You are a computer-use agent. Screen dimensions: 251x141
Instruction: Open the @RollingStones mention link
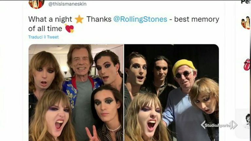140,19
